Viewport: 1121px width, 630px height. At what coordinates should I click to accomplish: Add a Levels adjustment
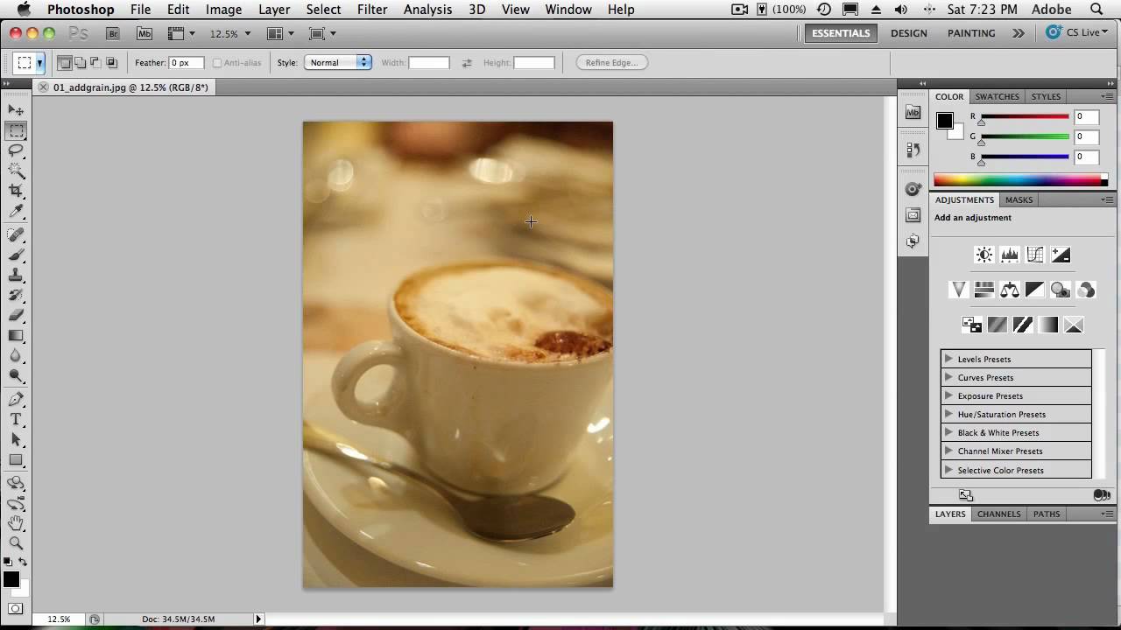(x=1010, y=255)
